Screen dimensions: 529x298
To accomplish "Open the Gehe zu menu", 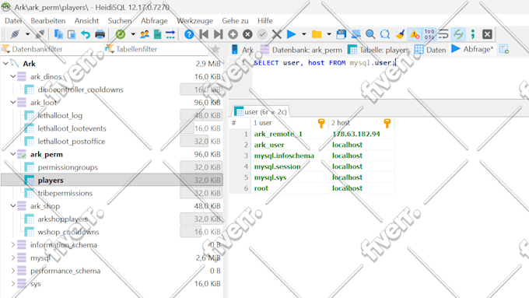I will click(235, 20).
